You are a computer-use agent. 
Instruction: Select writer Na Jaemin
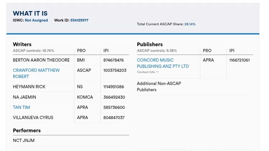click(24, 97)
